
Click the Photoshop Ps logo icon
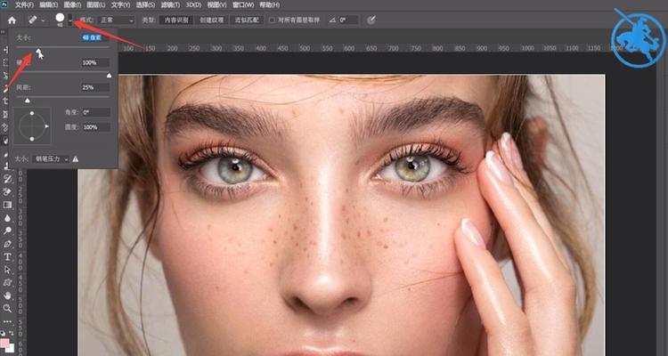coord(4,4)
